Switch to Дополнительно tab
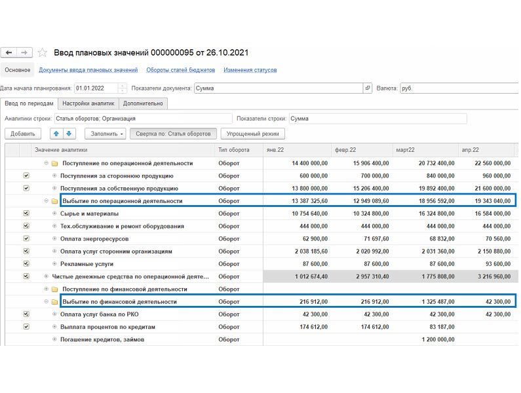The width and height of the screenshot is (521, 393). (143, 103)
